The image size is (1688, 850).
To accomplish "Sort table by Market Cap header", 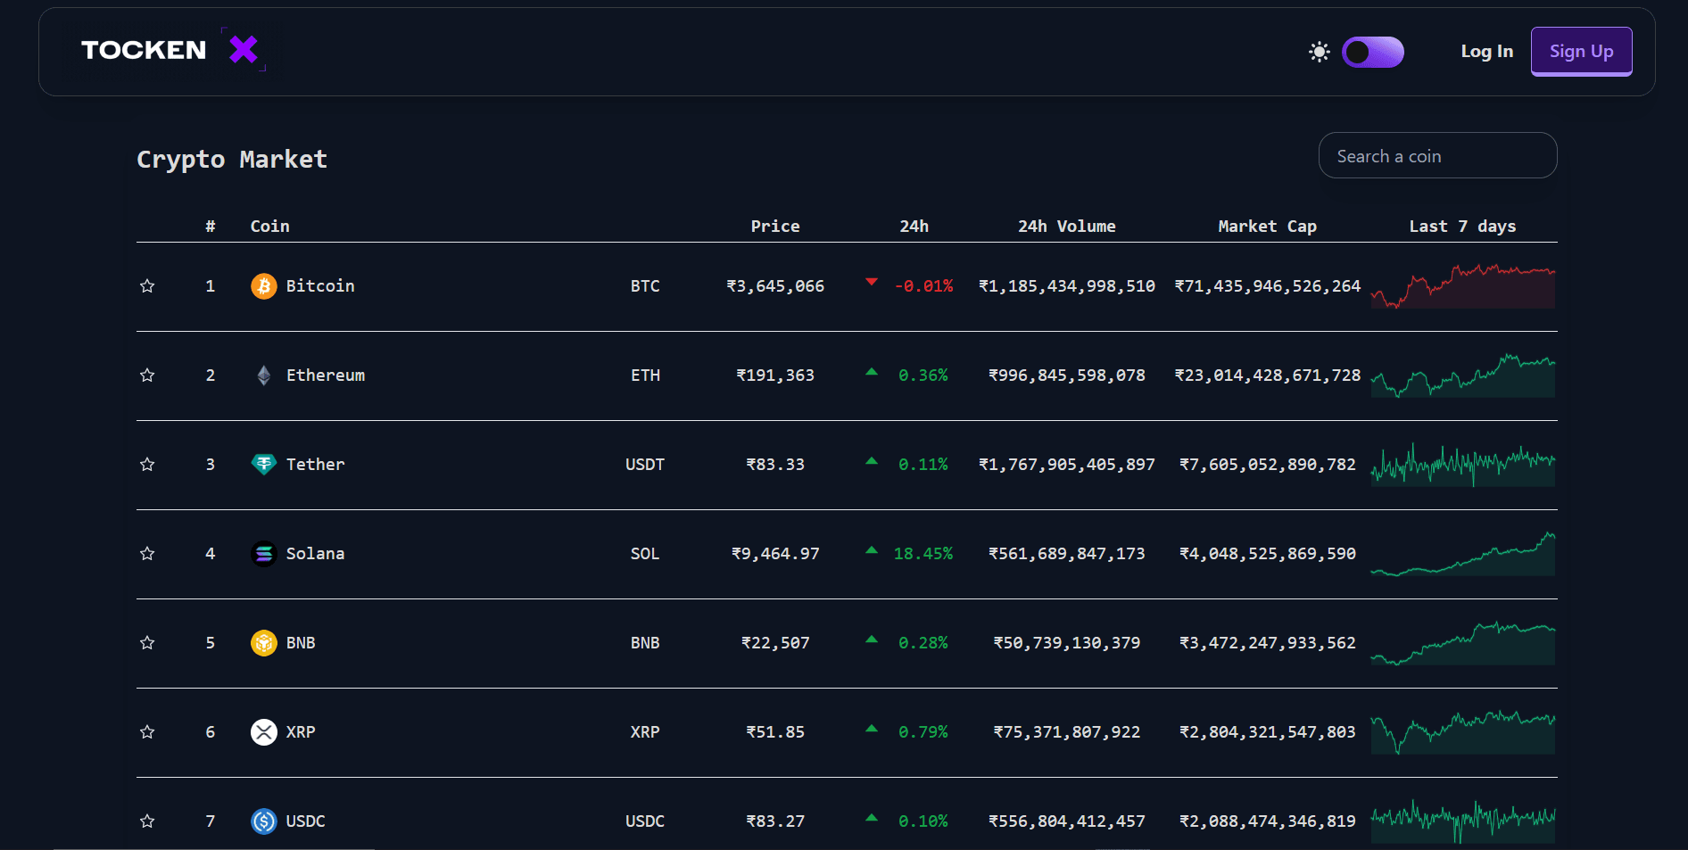I will (x=1267, y=227).
